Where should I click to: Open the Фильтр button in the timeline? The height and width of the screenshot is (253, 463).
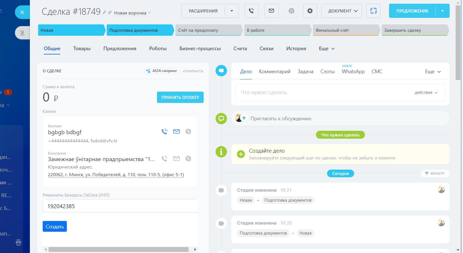435,173
